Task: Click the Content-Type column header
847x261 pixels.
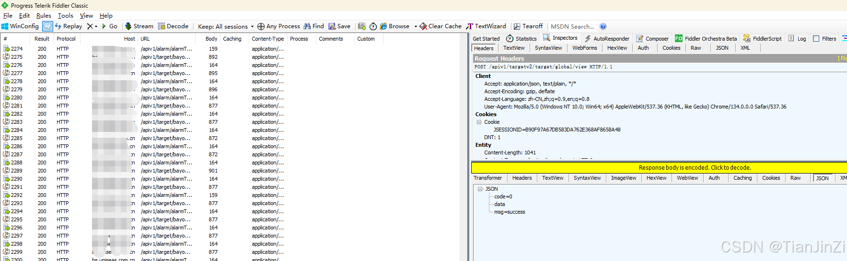Action: click(x=268, y=39)
